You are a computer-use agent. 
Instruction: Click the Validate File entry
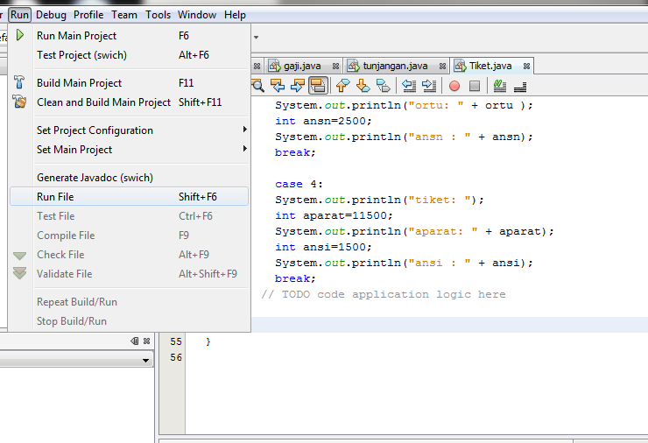point(129,273)
